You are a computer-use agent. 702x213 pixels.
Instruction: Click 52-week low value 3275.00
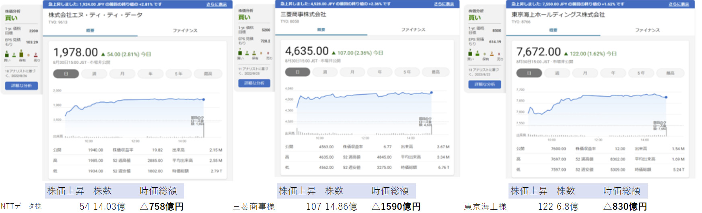tap(384, 168)
